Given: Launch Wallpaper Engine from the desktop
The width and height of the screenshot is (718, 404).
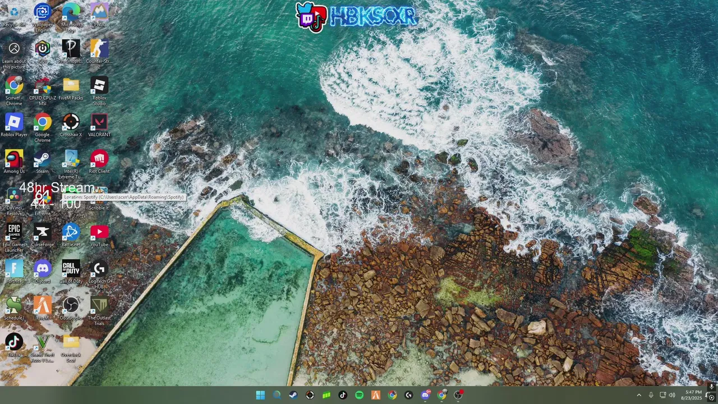Looking at the screenshot, I should click(43, 19).
